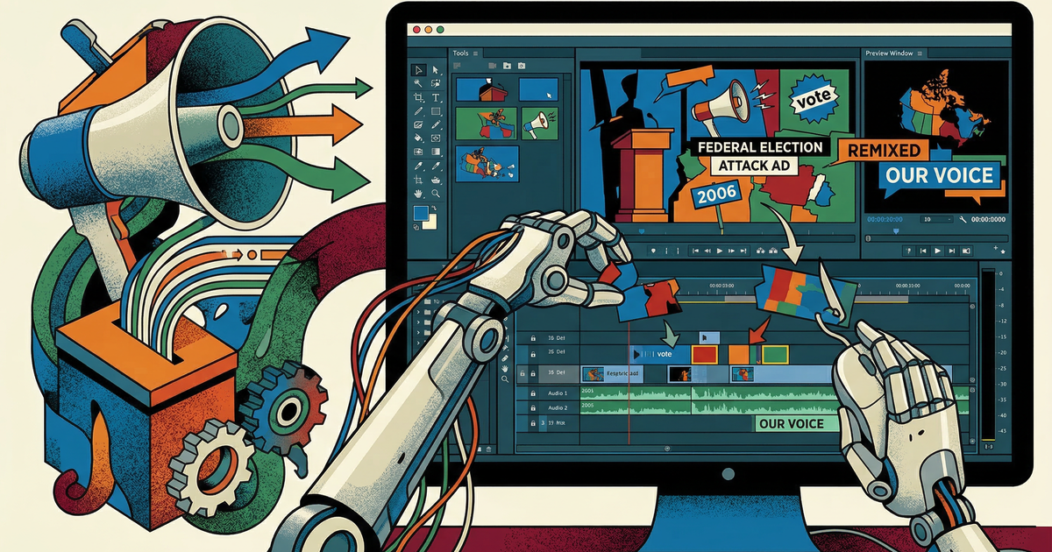This screenshot has width=1052, height=552.
Task: Choose the Crop tool in toolbar
Action: point(419,97)
